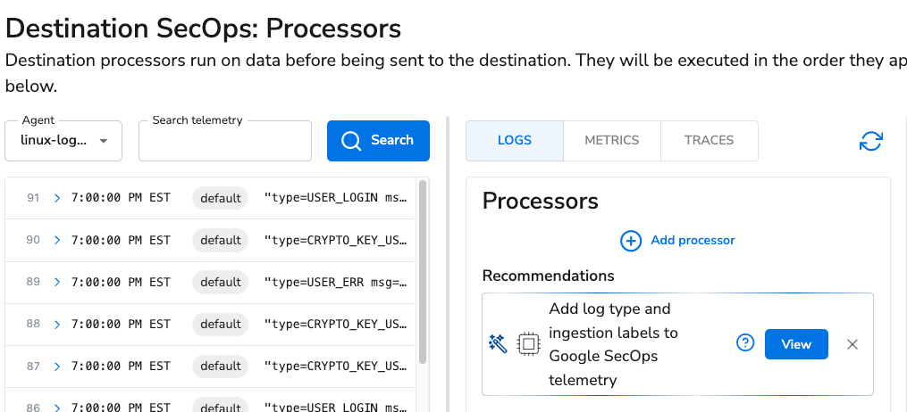
Task: Click the Add processor link
Action: 693,240
